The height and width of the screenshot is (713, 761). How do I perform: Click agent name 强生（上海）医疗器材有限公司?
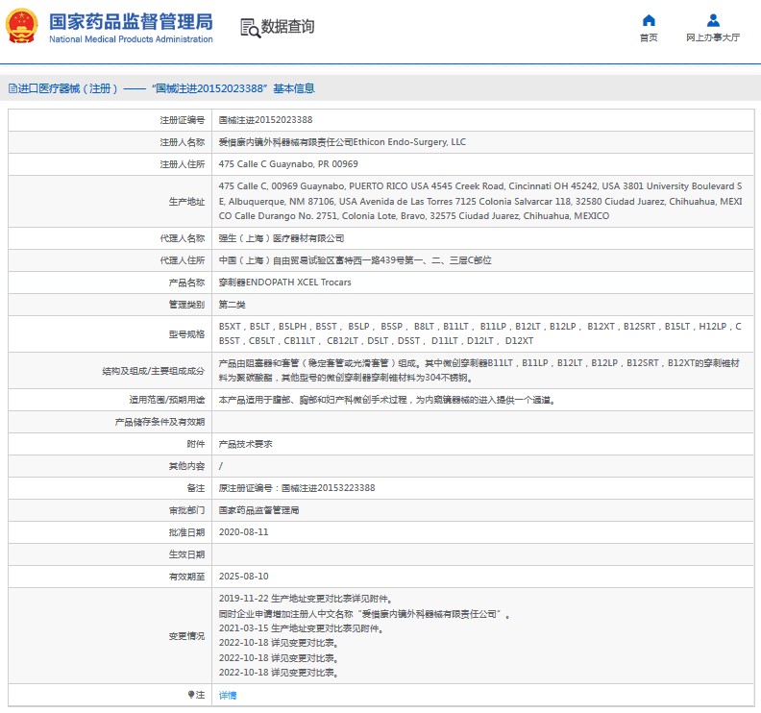[282, 238]
